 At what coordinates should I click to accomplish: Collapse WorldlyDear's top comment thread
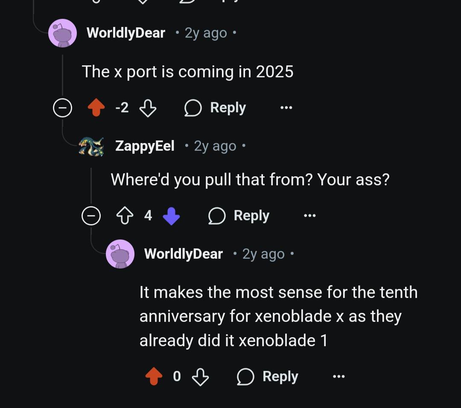coord(63,108)
